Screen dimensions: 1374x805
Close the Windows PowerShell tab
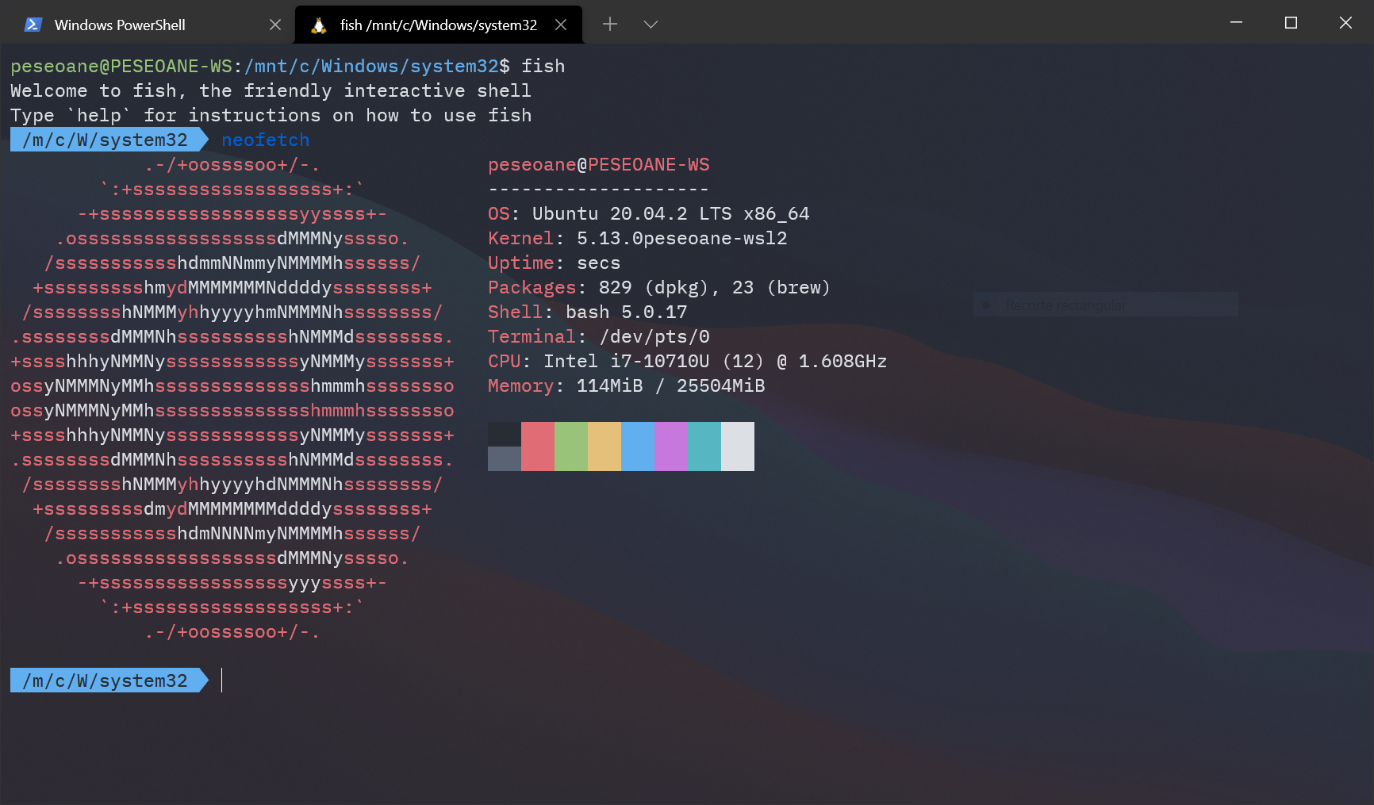[x=275, y=25]
